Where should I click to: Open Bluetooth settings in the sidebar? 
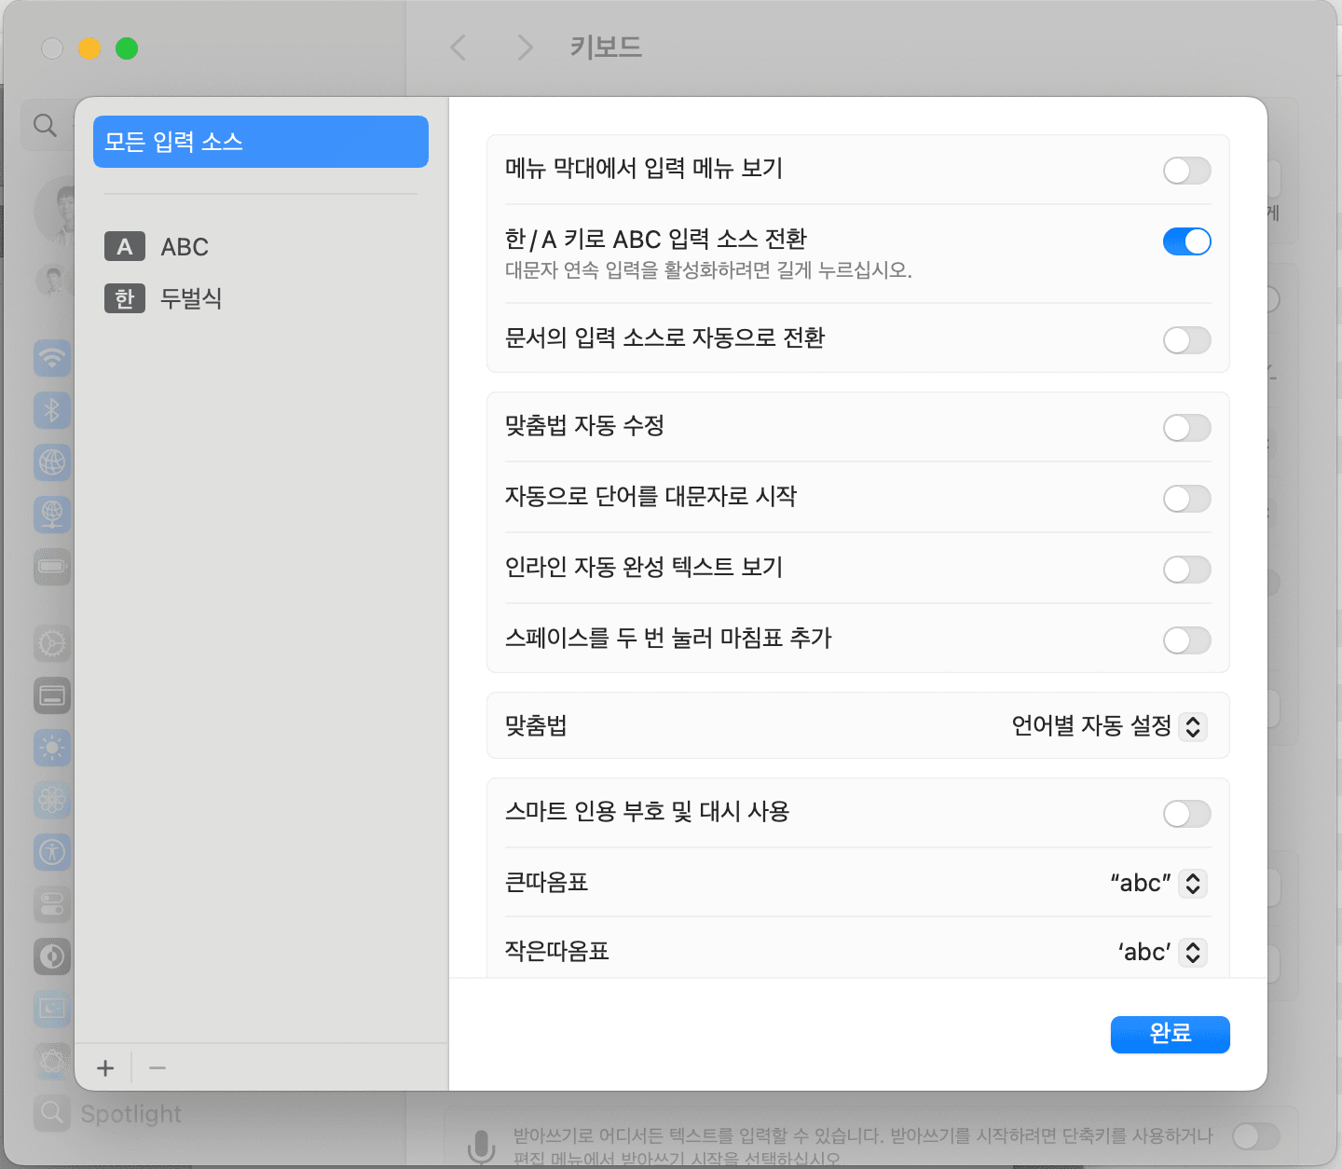pos(52,410)
